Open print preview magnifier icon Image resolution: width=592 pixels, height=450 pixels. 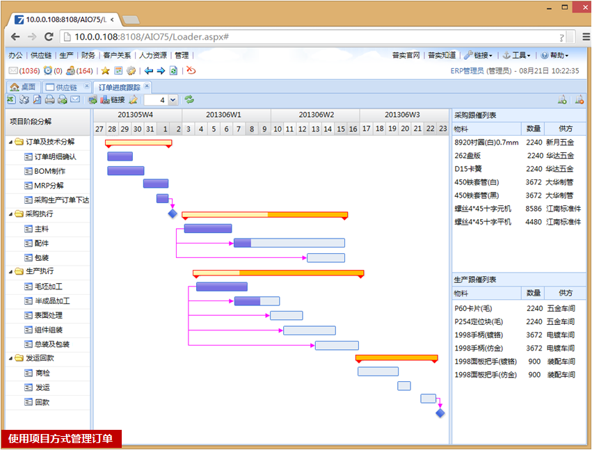(37, 99)
